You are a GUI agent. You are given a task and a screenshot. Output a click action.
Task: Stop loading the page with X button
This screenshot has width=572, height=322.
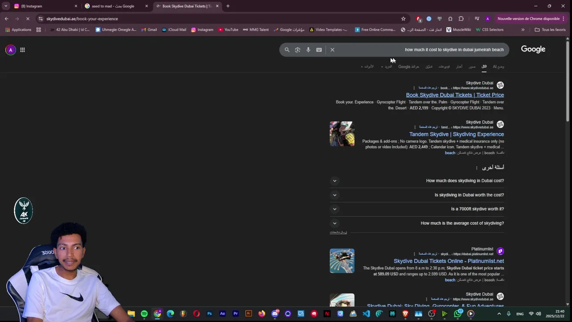click(x=27, y=19)
